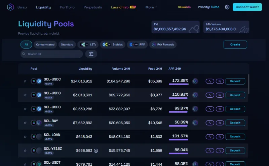Favorite the SOL-USDC 0.01% pool star

(25, 95)
